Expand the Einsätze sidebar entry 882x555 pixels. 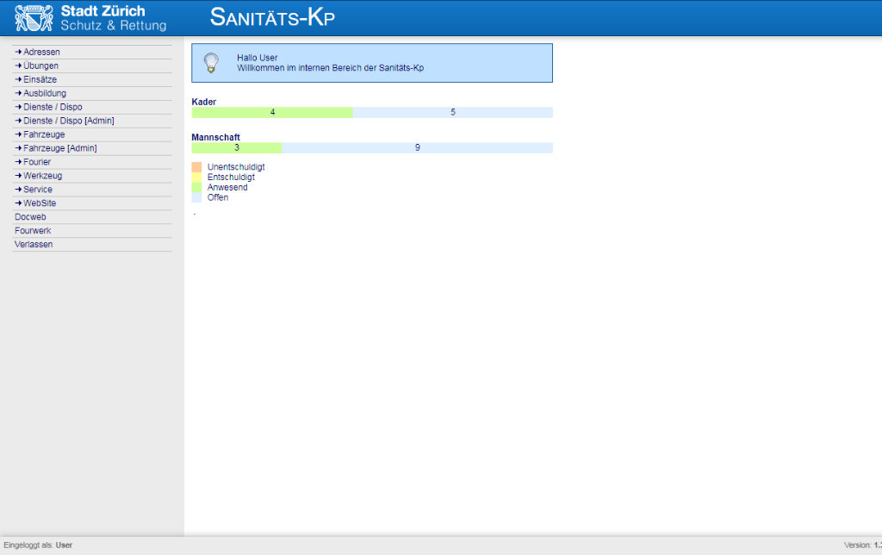pos(40,79)
